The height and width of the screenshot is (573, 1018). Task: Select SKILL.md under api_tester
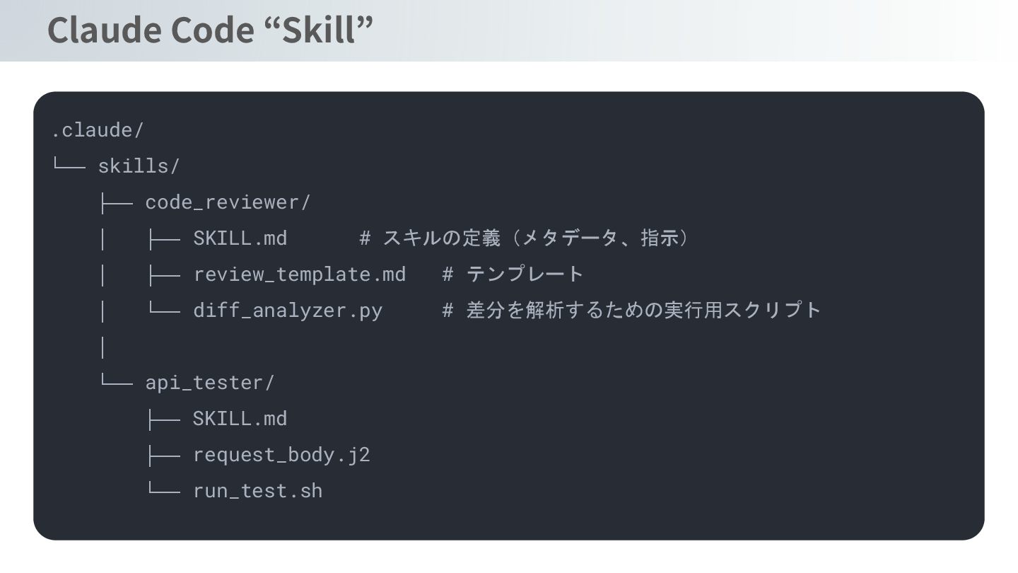pyautogui.click(x=240, y=419)
